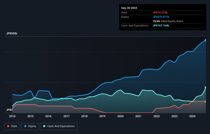
Task: Click the 15.6% Debt/Equity Ratio text
Action: tap(168, 21)
